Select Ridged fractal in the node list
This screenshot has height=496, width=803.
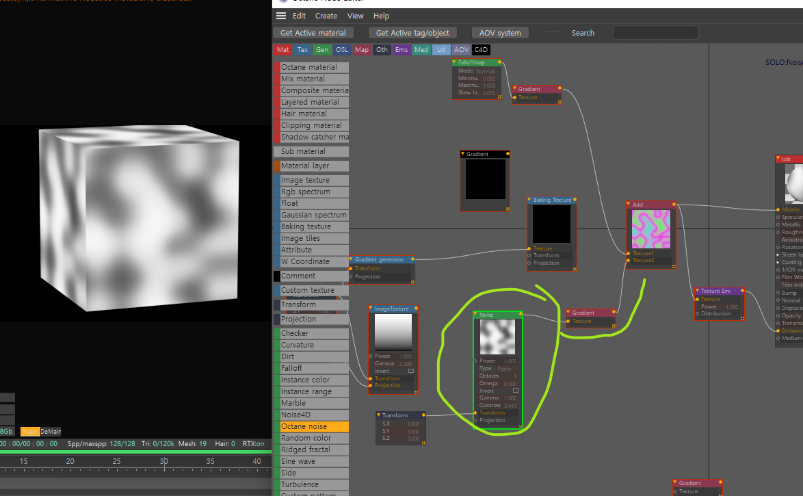click(x=311, y=449)
